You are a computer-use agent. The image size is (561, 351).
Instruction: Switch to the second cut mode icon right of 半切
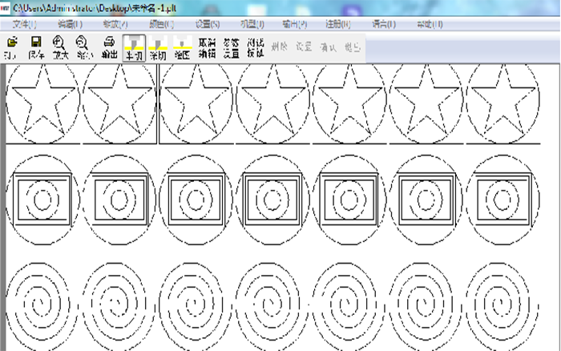point(159,47)
